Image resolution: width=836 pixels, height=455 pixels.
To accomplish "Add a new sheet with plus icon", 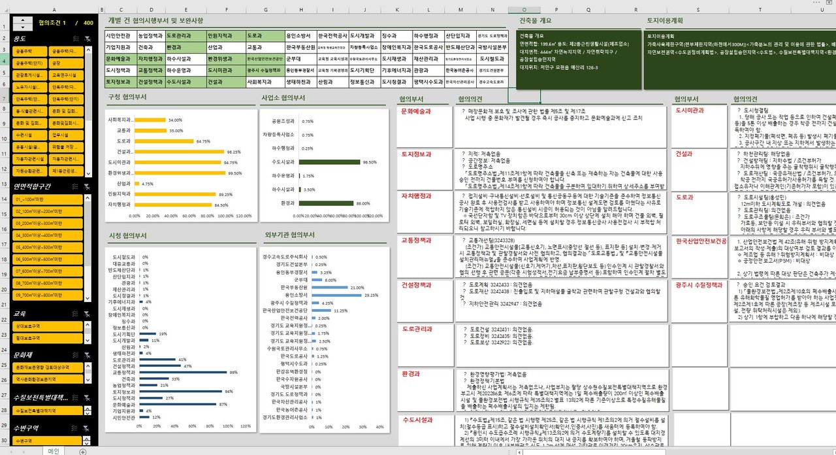I will pyautogui.click(x=82, y=452).
